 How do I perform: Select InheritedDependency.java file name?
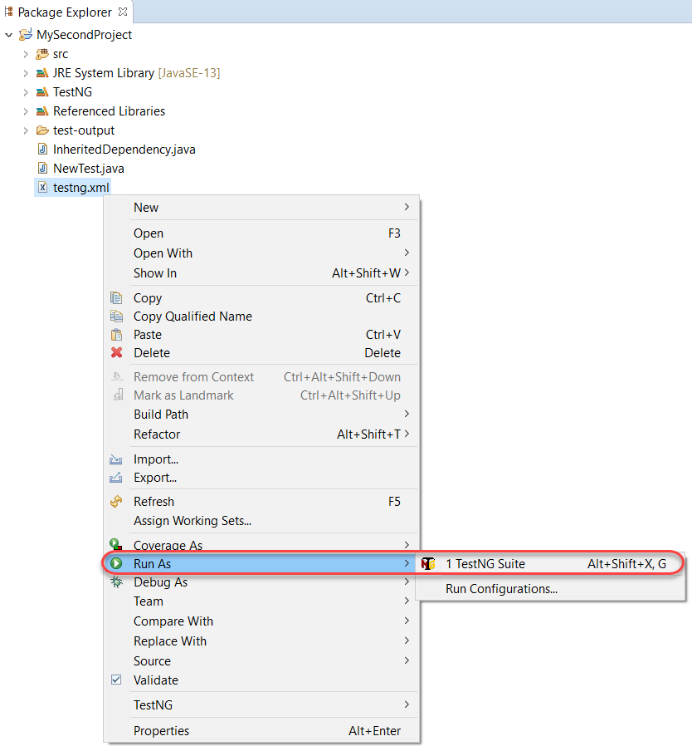(x=124, y=150)
